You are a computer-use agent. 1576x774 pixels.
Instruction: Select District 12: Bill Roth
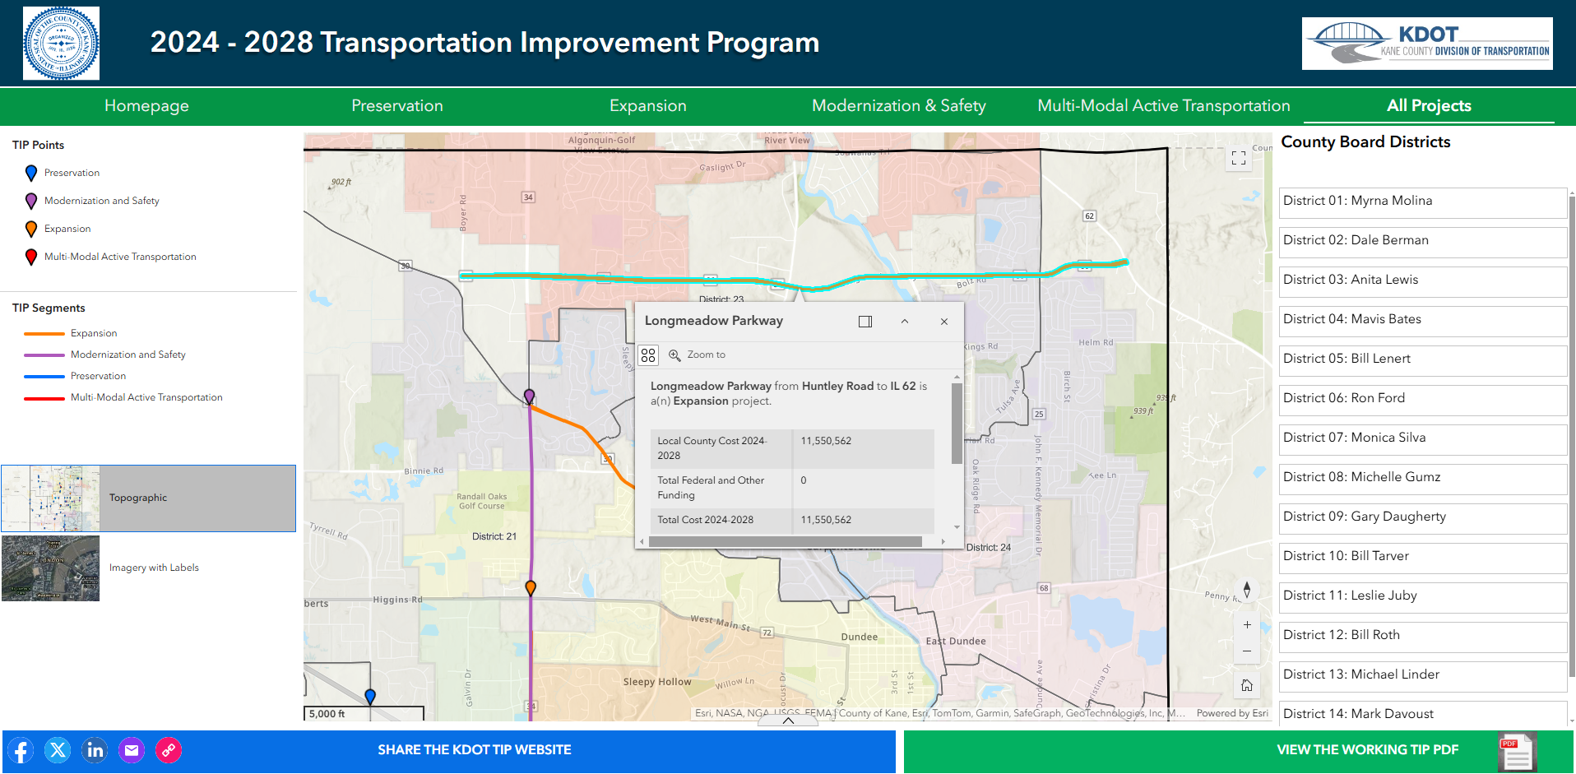(1422, 637)
